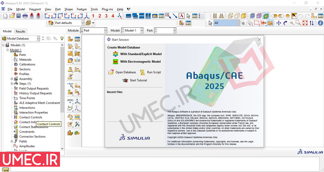Select the Pan View tool

click(x=278, y=23)
